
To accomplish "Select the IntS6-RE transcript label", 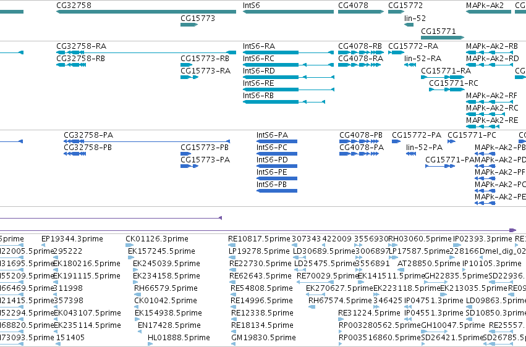I will (258, 83).
